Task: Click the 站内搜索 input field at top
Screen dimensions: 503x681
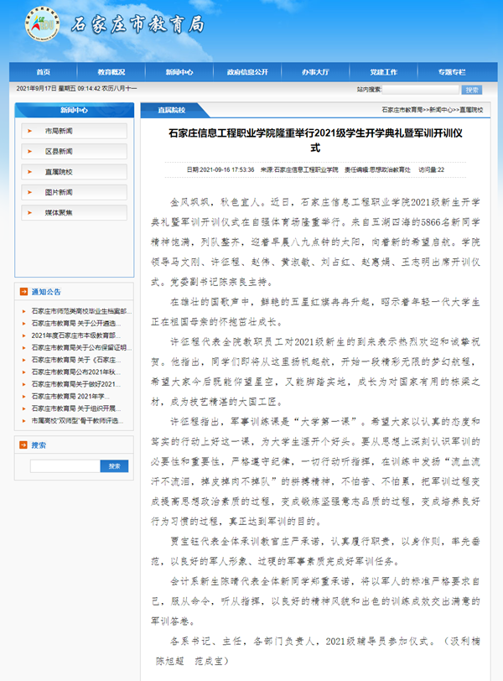Action: [420, 88]
